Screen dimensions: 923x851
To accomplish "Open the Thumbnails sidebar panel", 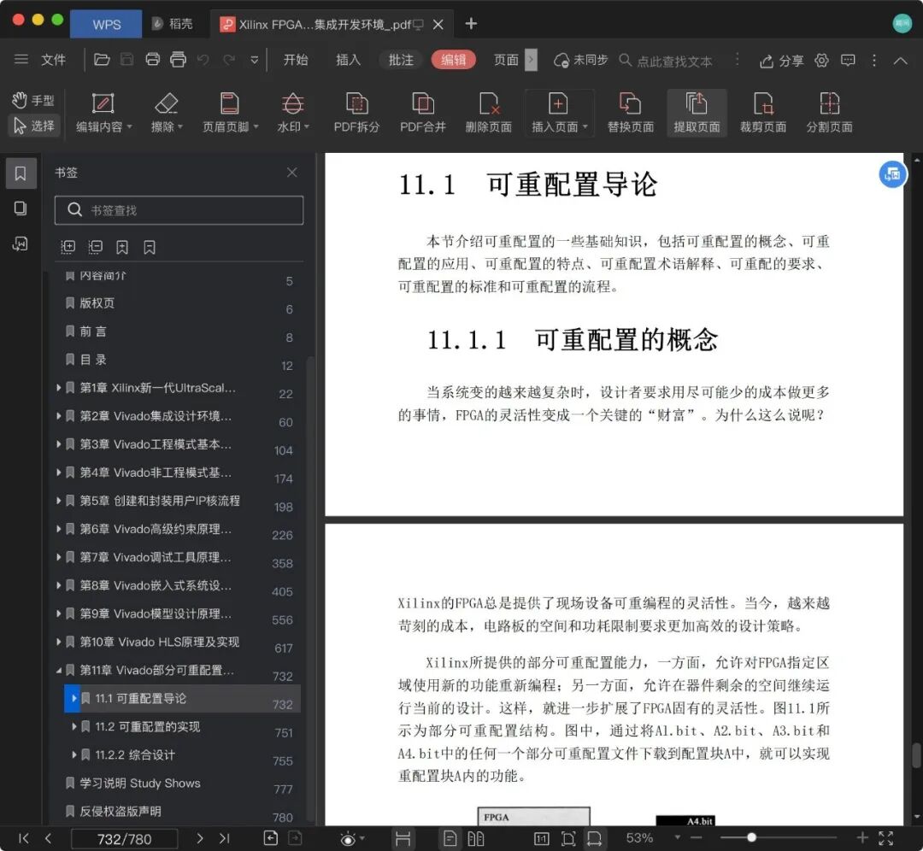I will click(20, 208).
